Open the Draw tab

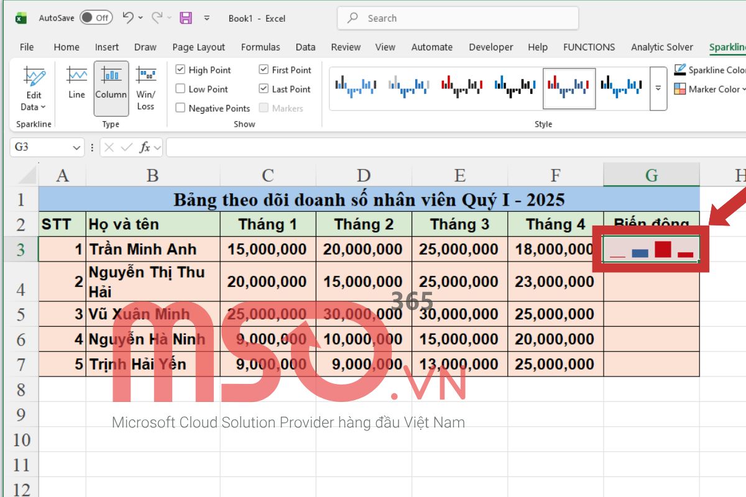coord(145,47)
